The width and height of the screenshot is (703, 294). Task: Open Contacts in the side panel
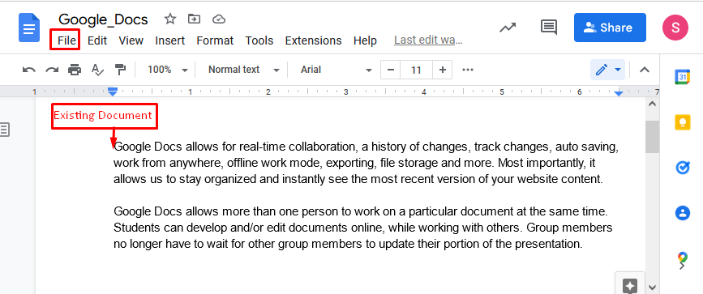683,212
